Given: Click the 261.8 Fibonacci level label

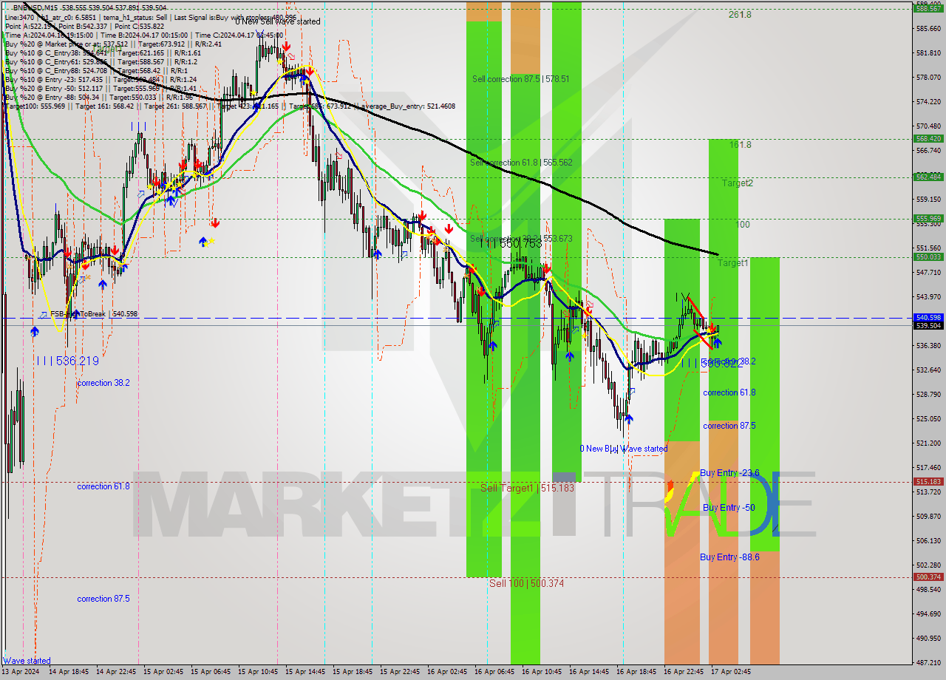Looking at the screenshot, I should [x=740, y=15].
